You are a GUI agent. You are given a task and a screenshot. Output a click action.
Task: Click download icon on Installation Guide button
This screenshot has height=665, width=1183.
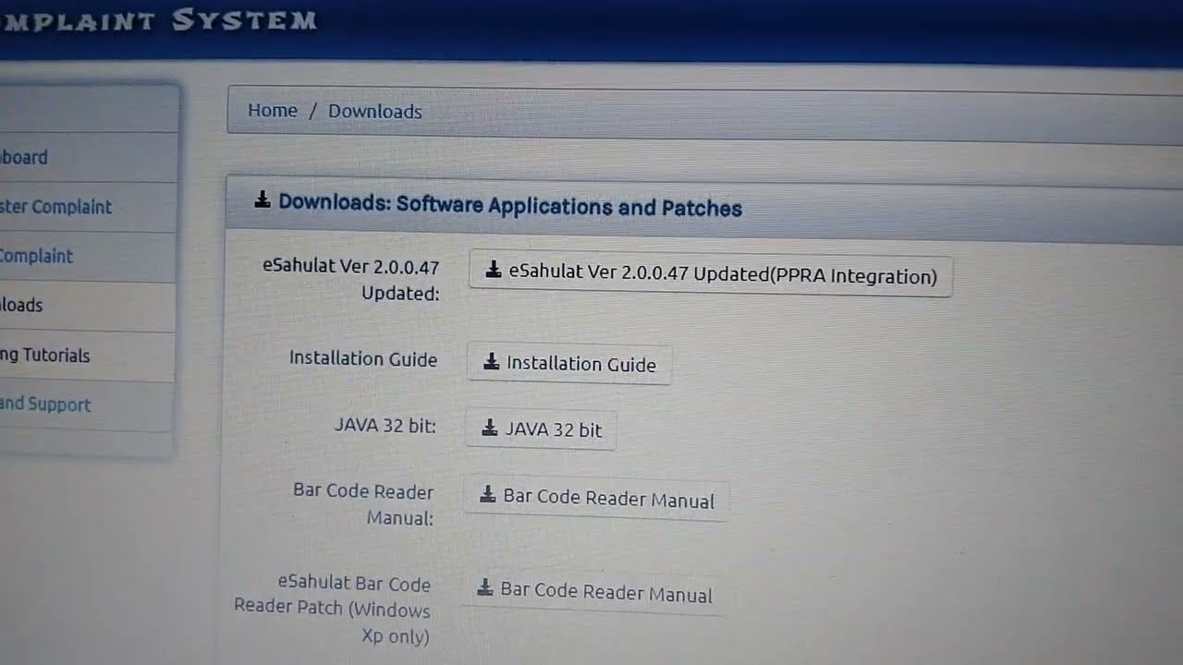(491, 362)
